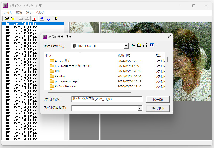The width and height of the screenshot is (214, 148).
Task: Click the list settings toolbar icon
Action: pyautogui.click(x=34, y=18)
